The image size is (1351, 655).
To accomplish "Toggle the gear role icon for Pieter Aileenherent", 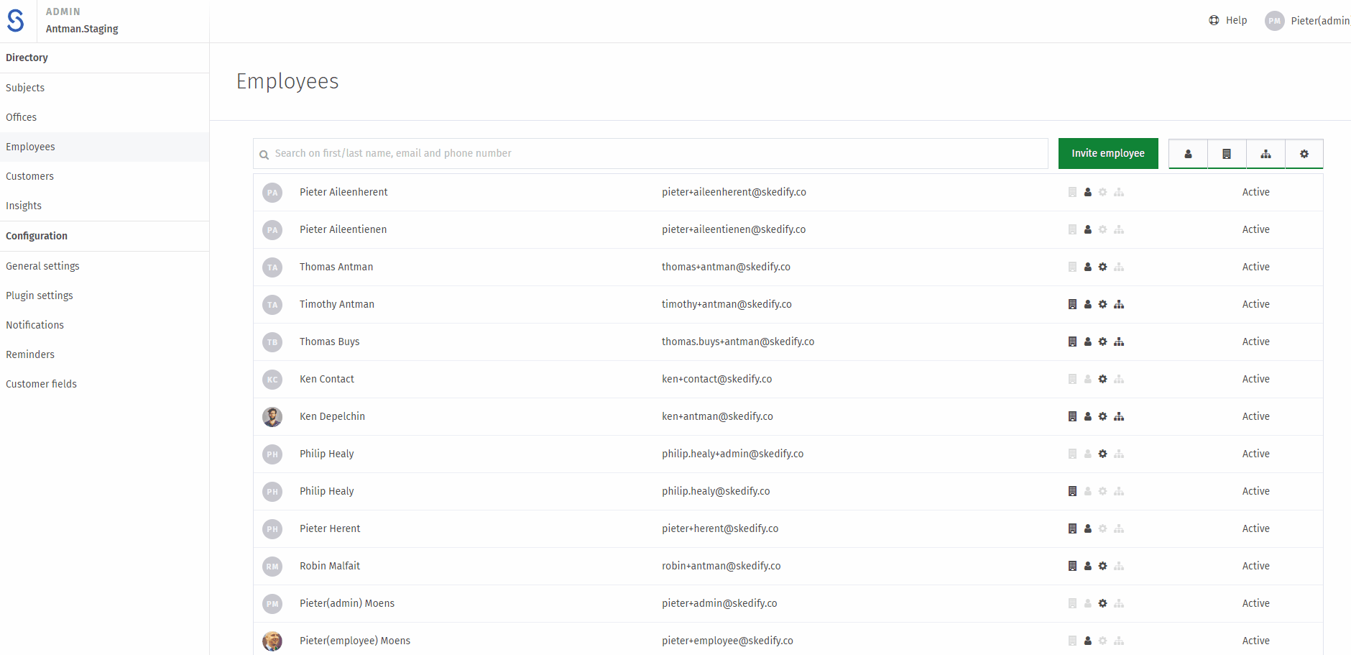I will tap(1103, 192).
